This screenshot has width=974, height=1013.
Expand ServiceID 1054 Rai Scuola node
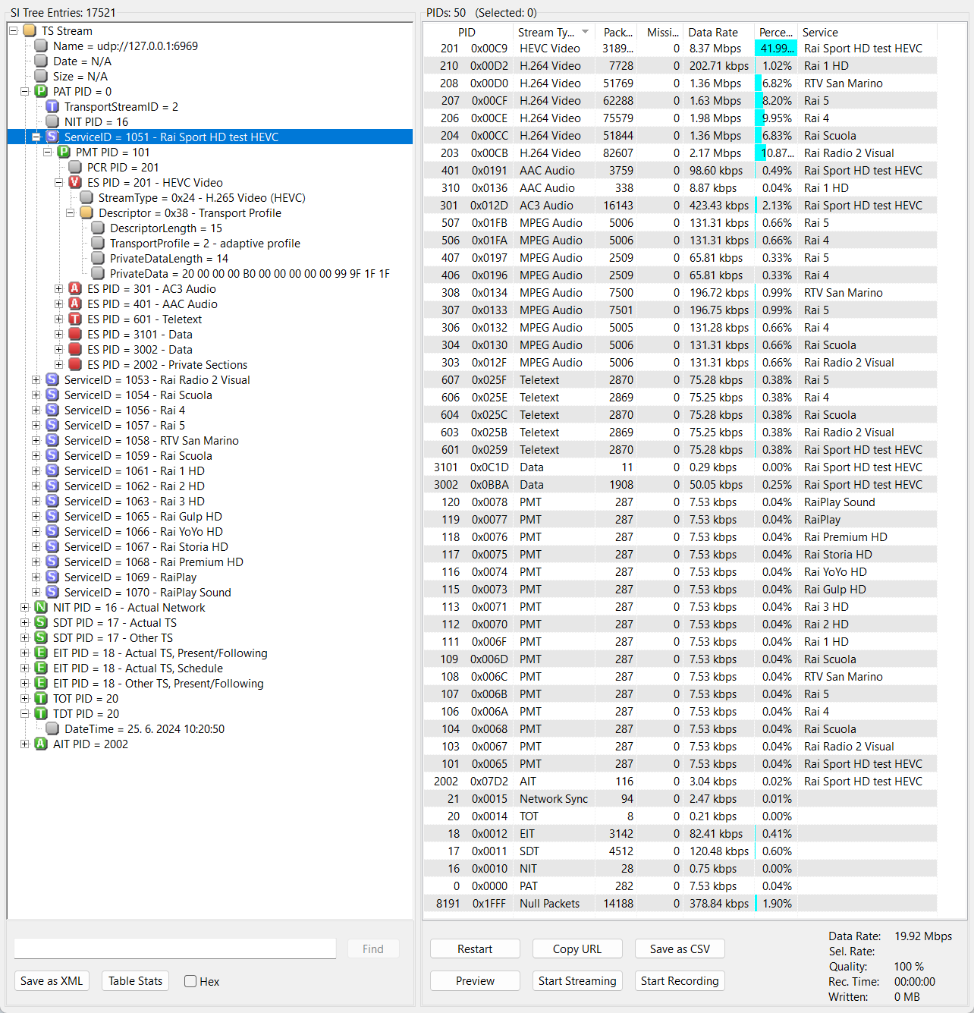pyautogui.click(x=36, y=395)
